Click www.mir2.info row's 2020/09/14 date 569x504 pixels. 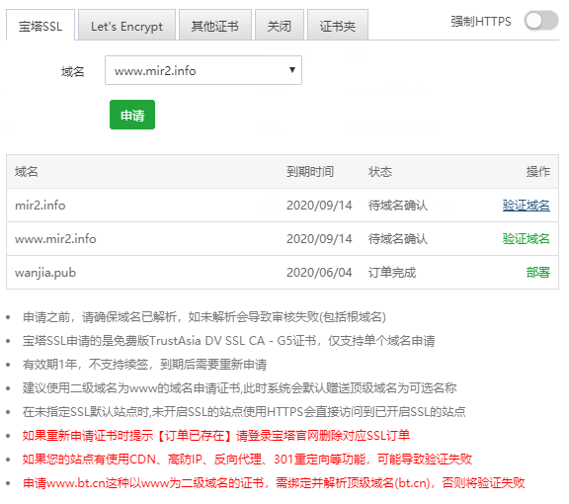coord(319,238)
